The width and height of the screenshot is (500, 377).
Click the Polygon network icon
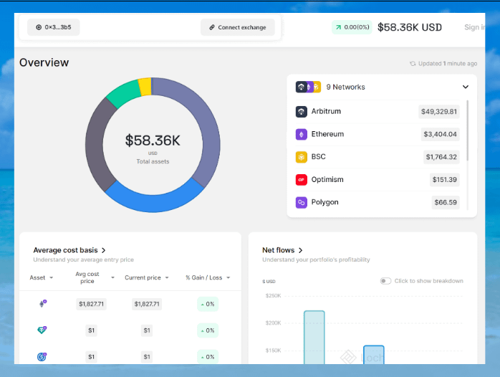302,203
